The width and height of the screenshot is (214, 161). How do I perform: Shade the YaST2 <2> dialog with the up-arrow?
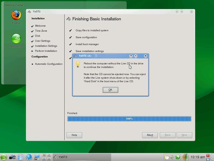[x=136, y=56]
